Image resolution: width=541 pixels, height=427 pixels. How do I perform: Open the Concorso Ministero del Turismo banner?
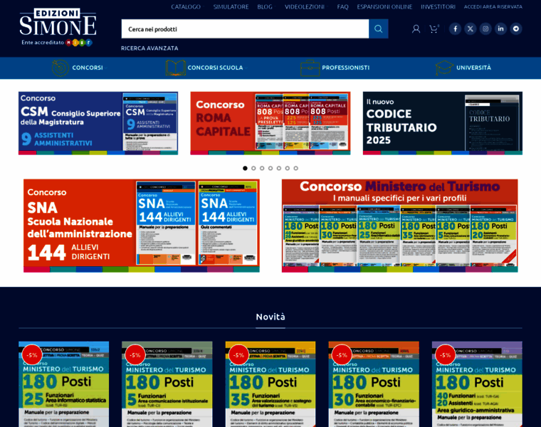399,226
